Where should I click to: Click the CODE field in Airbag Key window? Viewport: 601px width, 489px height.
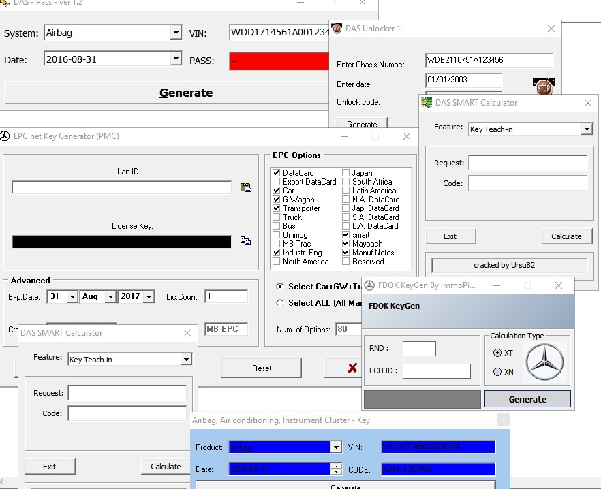(438, 469)
